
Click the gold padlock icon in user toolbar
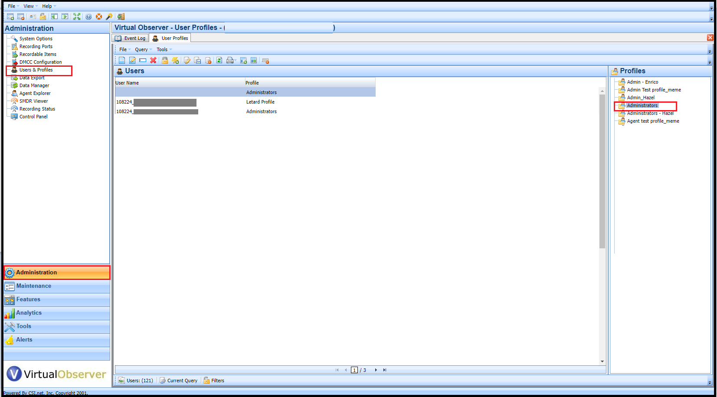point(165,60)
